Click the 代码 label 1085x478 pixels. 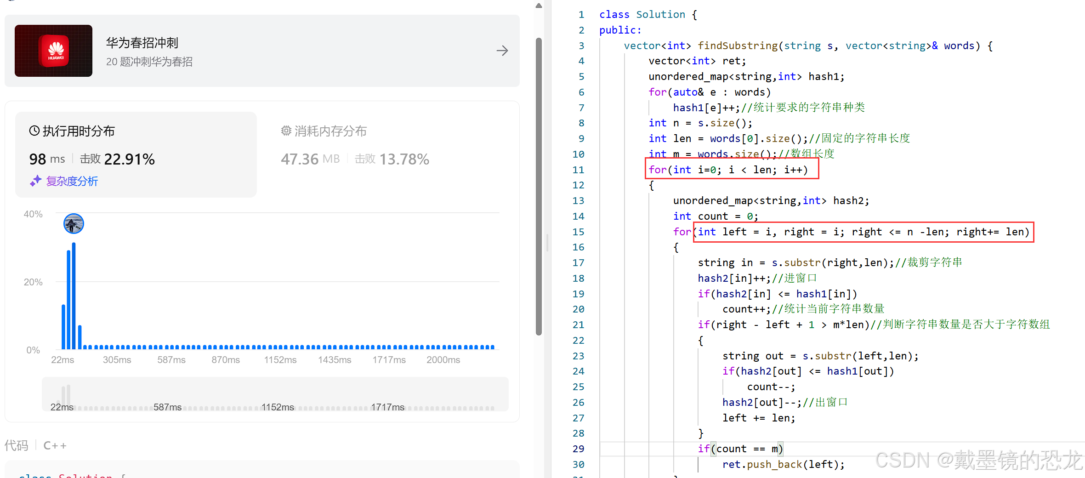[x=17, y=445]
